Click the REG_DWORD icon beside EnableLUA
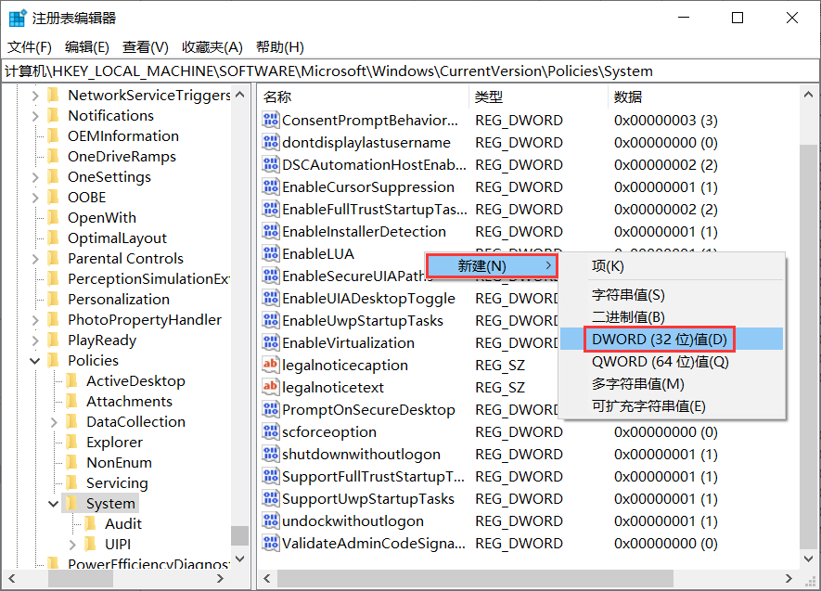The height and width of the screenshot is (591, 821). click(x=271, y=253)
